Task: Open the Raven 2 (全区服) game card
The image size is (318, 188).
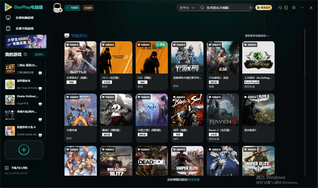Action: click(223, 118)
